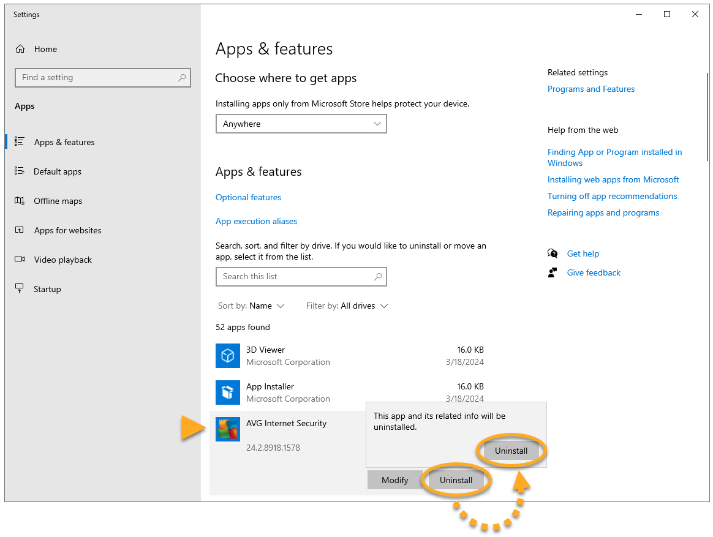Image resolution: width=713 pixels, height=537 pixels.
Task: Open the Optional features link
Action: 248,197
